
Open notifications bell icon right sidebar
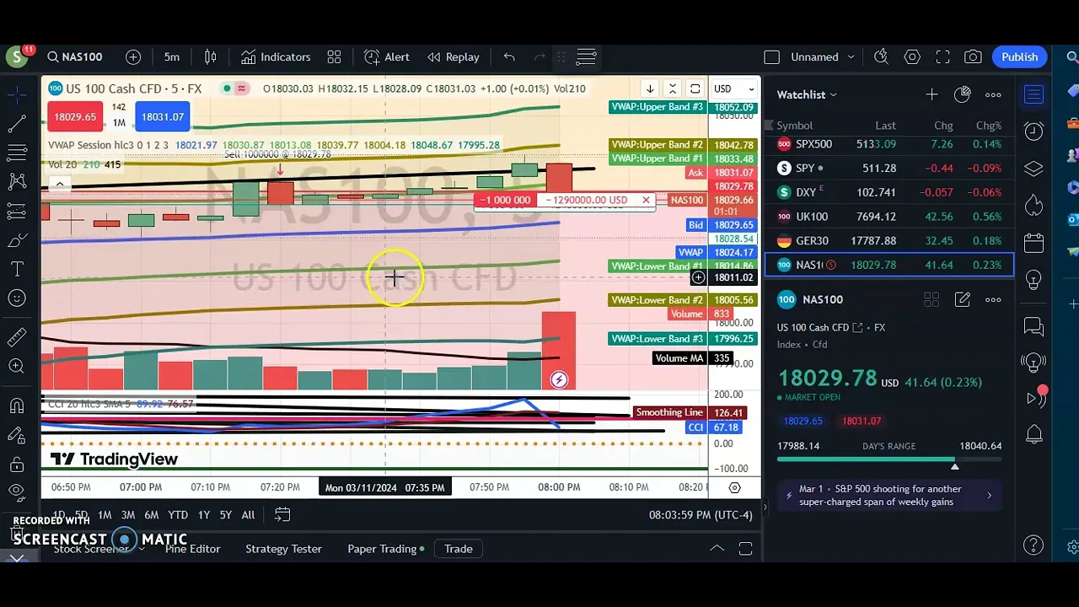[1033, 435]
